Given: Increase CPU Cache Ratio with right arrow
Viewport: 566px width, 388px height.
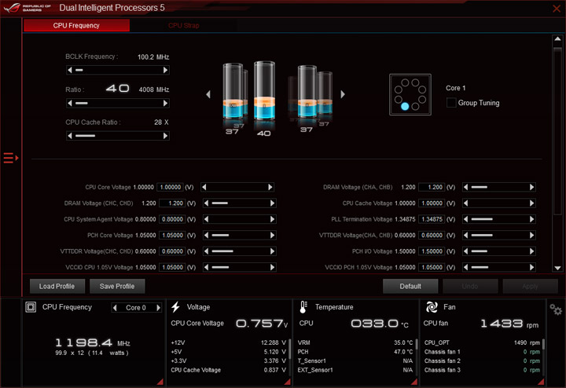Looking at the screenshot, I should [x=165, y=136].
